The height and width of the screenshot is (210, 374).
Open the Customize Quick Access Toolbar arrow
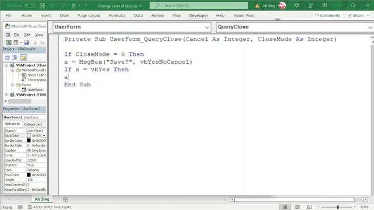click(86, 5)
